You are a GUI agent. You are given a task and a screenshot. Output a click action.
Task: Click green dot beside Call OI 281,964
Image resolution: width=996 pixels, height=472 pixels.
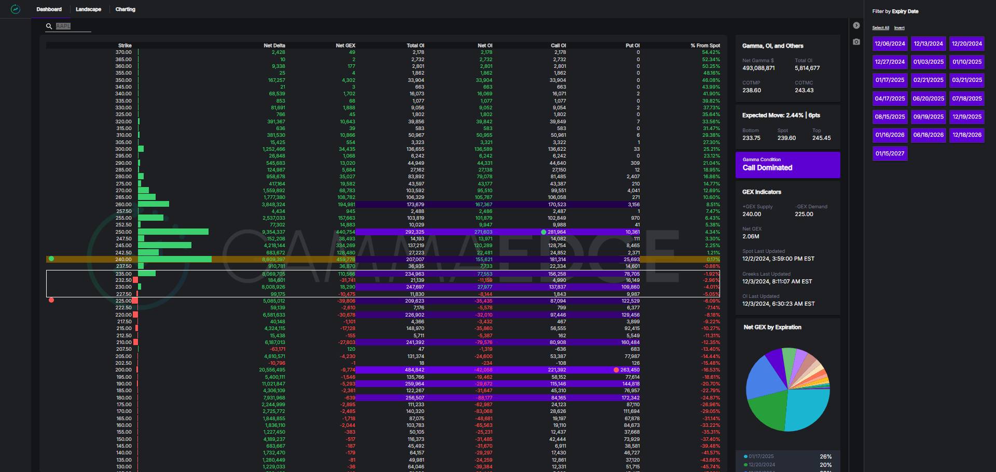point(543,232)
